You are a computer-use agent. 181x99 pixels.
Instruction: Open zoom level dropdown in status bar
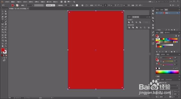click(15, 98)
